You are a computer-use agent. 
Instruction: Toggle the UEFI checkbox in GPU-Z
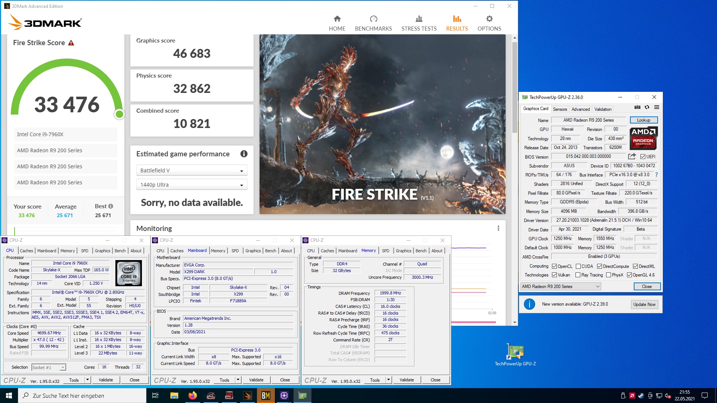pyautogui.click(x=643, y=157)
